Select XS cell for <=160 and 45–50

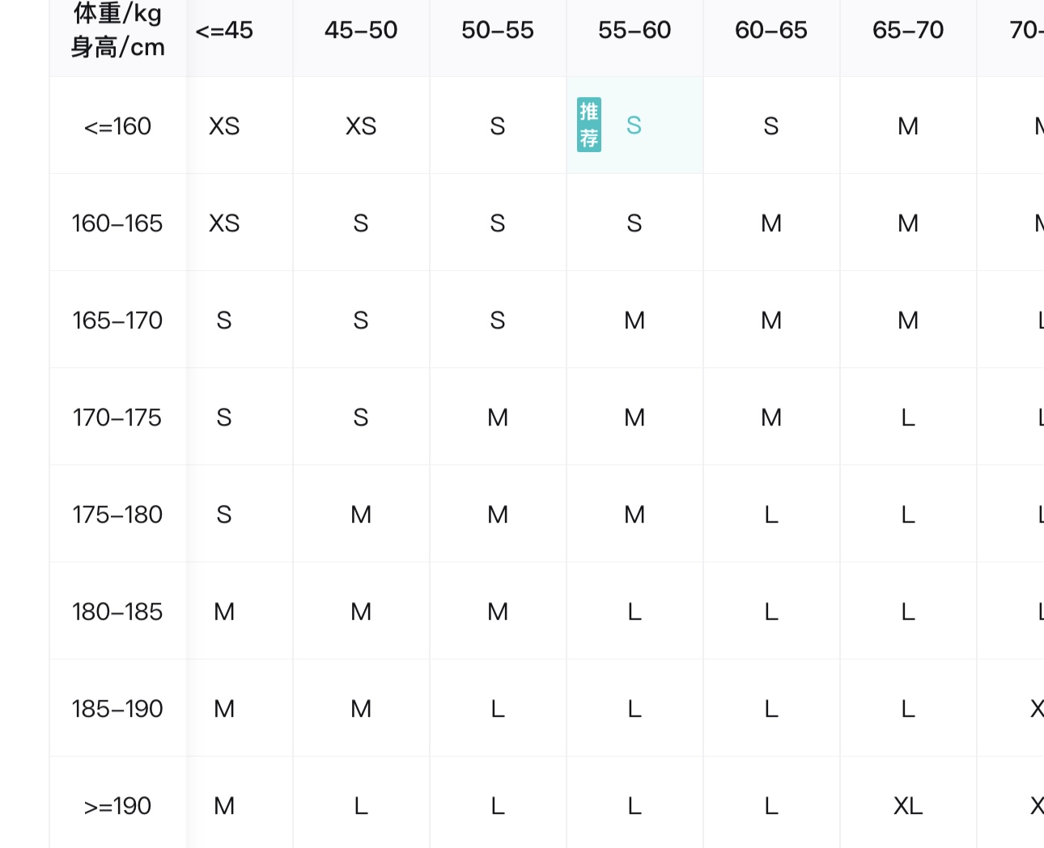361,126
